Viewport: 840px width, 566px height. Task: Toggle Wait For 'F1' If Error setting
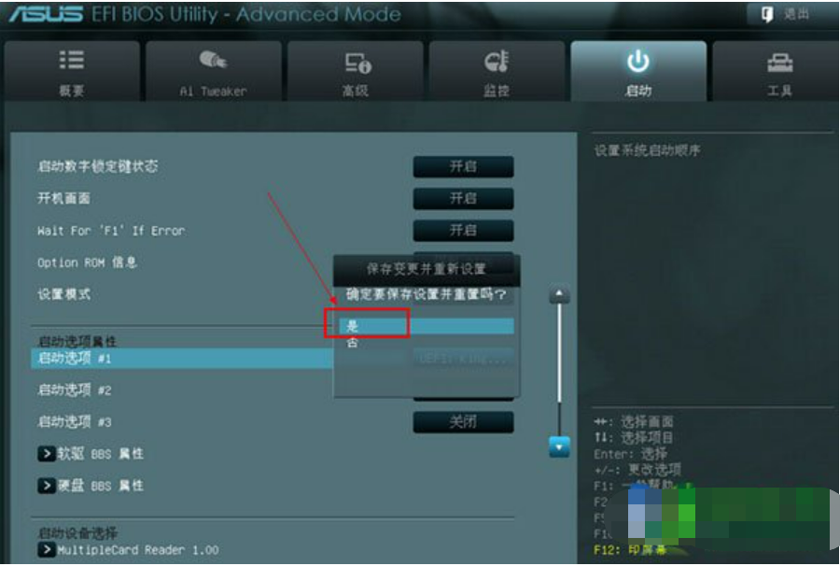(x=463, y=231)
